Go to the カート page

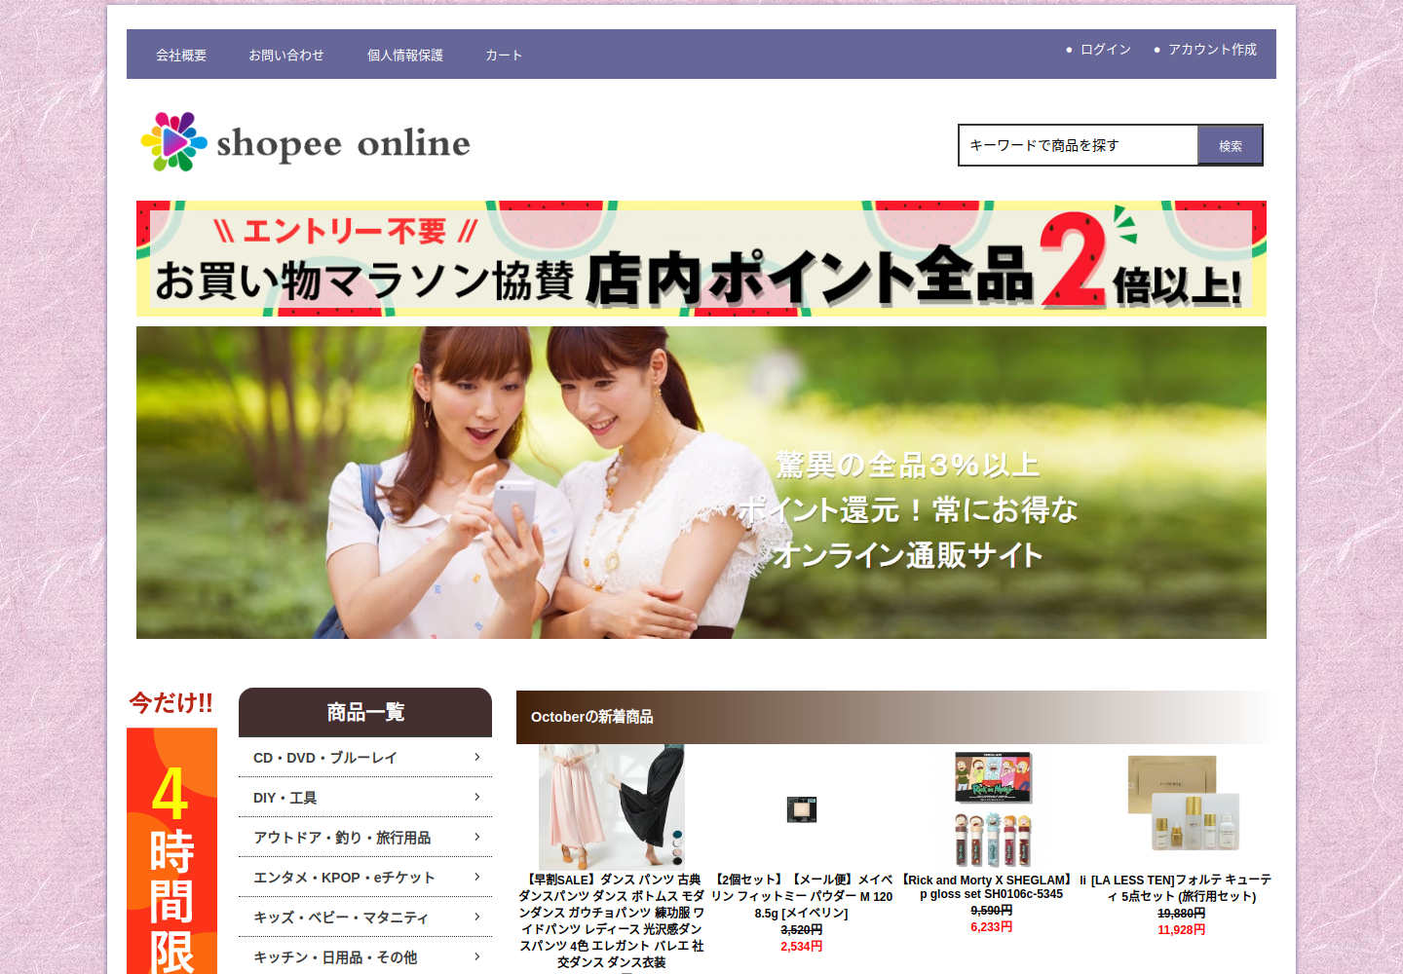(x=504, y=56)
